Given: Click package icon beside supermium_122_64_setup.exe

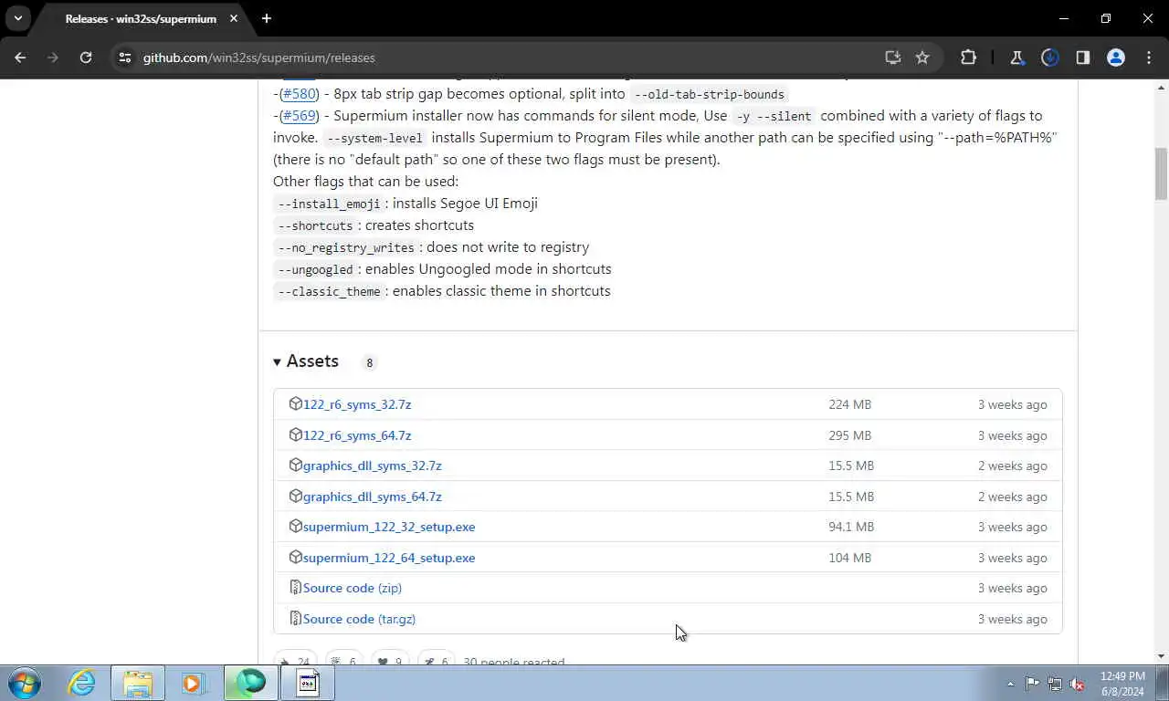Looking at the screenshot, I should coord(295,557).
